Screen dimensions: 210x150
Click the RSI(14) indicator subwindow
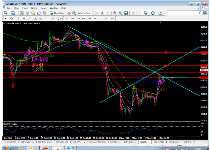(101, 129)
